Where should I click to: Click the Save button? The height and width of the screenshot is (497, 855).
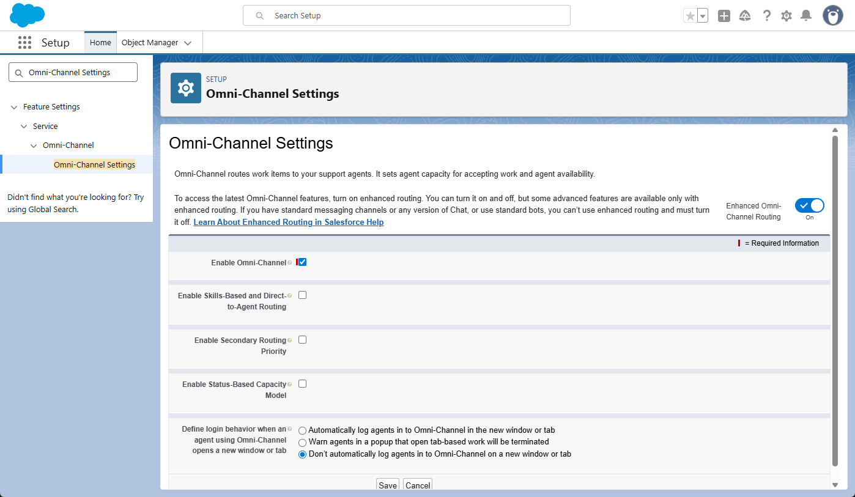[x=387, y=485]
